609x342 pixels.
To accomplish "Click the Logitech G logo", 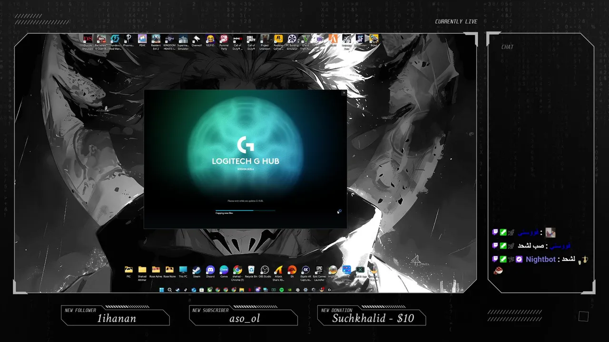I will [x=246, y=145].
